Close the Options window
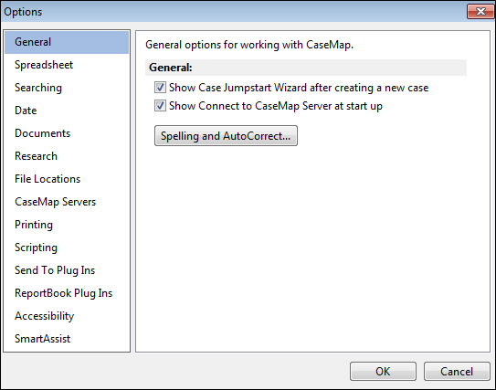Image resolution: width=496 pixels, height=390 pixels. click(x=480, y=12)
